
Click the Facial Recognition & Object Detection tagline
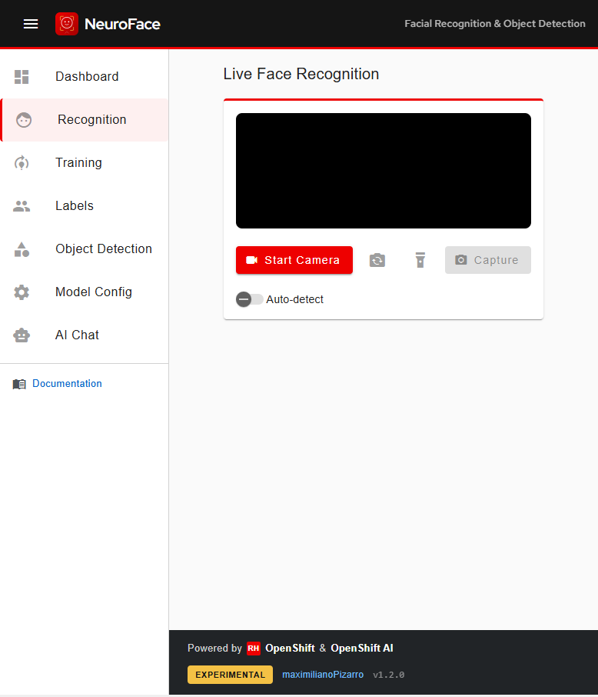495,24
